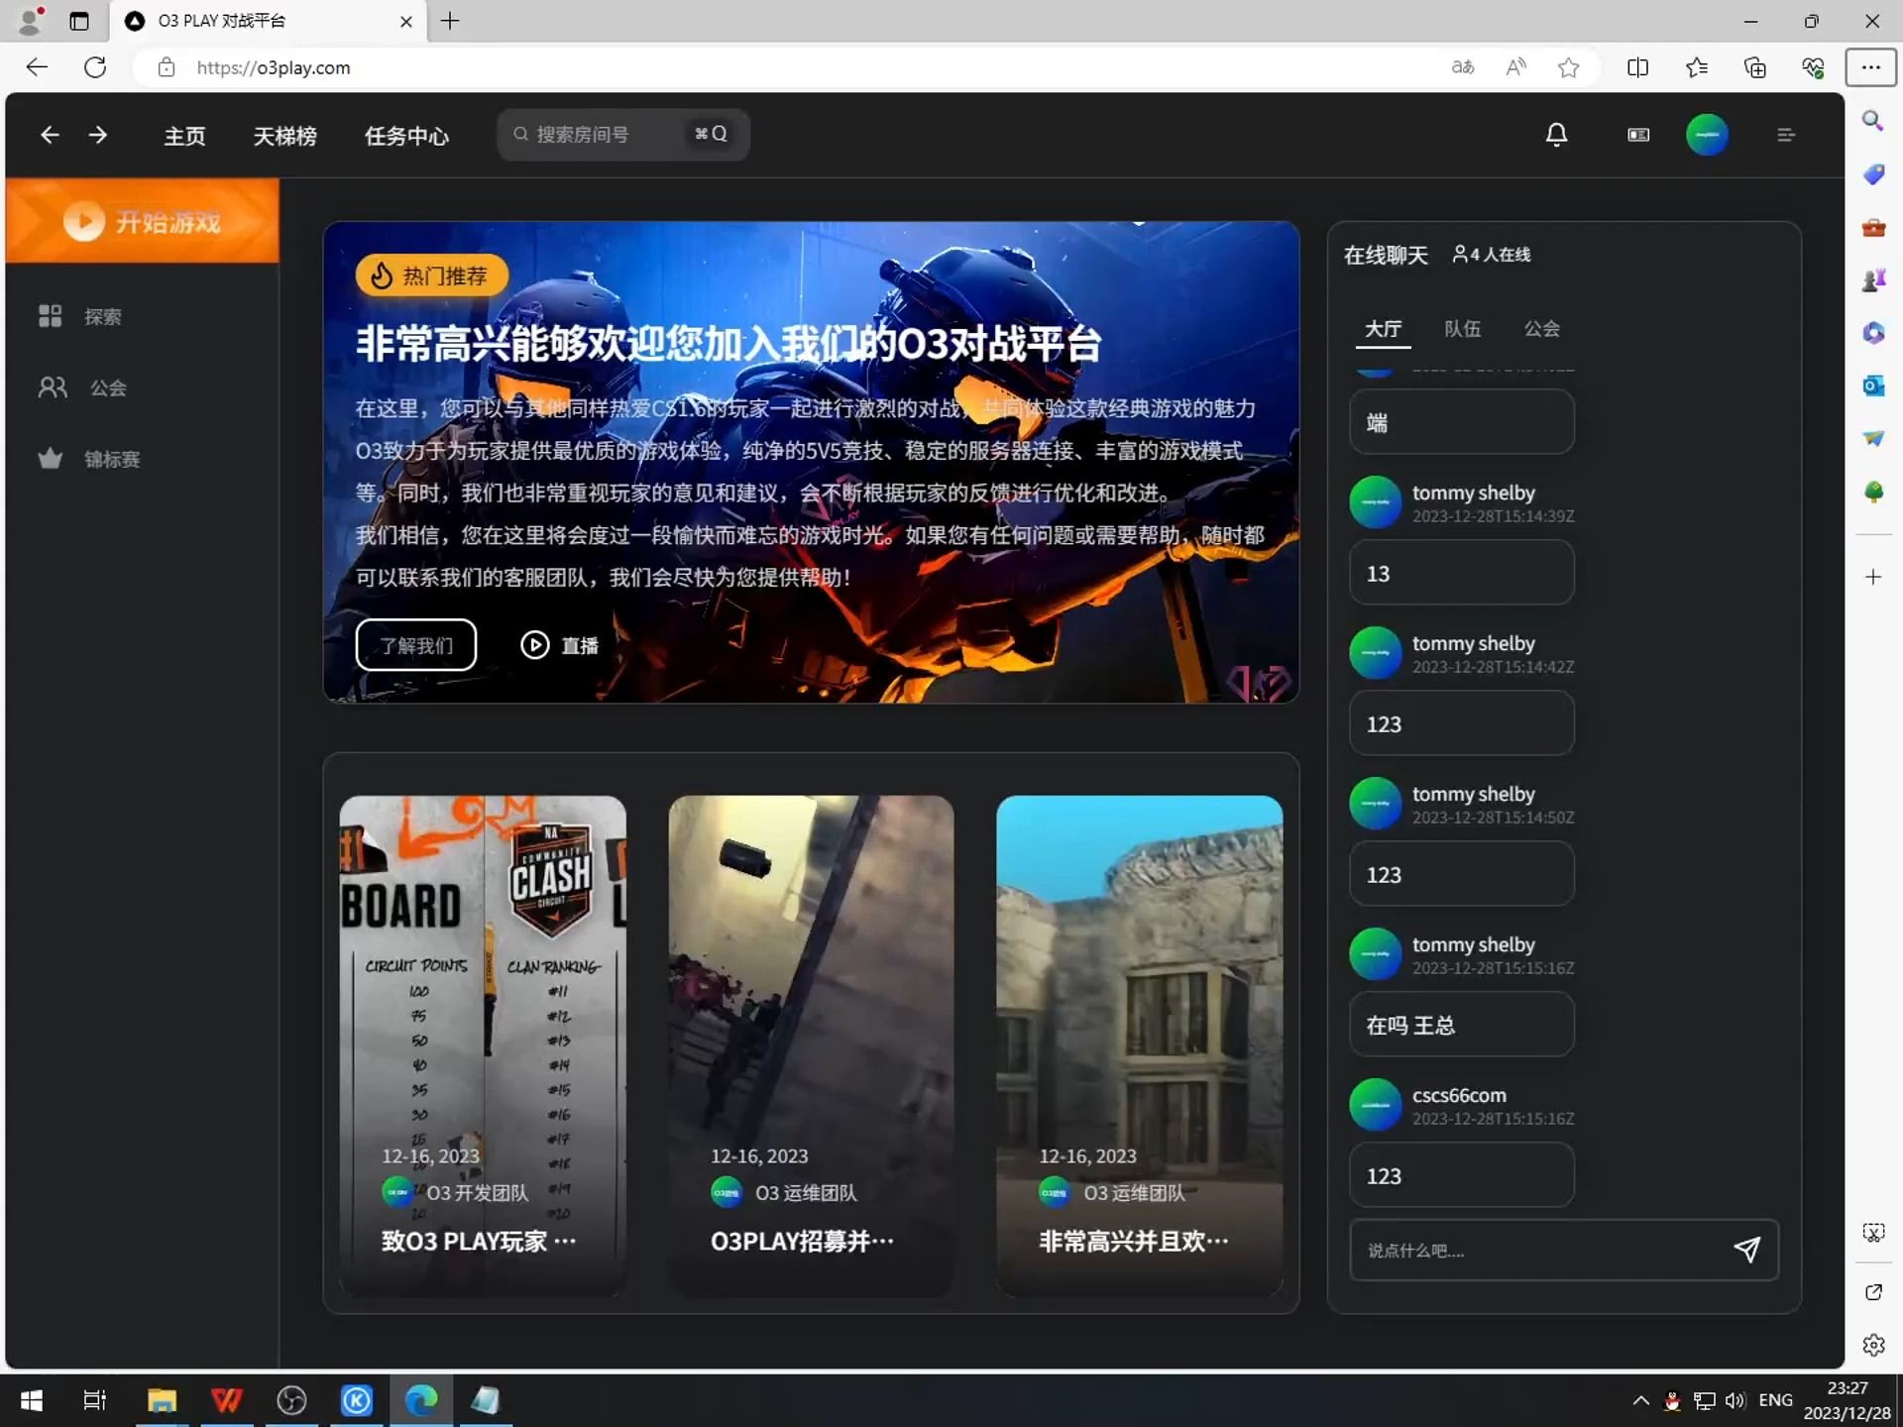This screenshot has height=1427, width=1903.
Task: Switch chat to the 公会 tab
Action: click(x=1541, y=329)
